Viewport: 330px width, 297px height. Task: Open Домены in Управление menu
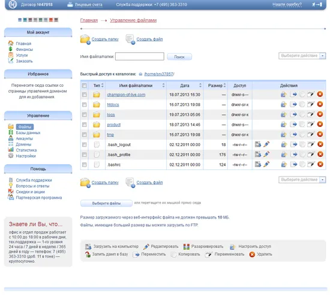pyautogui.click(x=23, y=144)
